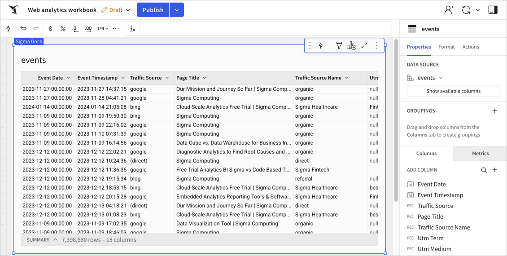Select Traffic Source in column list
The image size is (507, 256).
click(x=435, y=206)
